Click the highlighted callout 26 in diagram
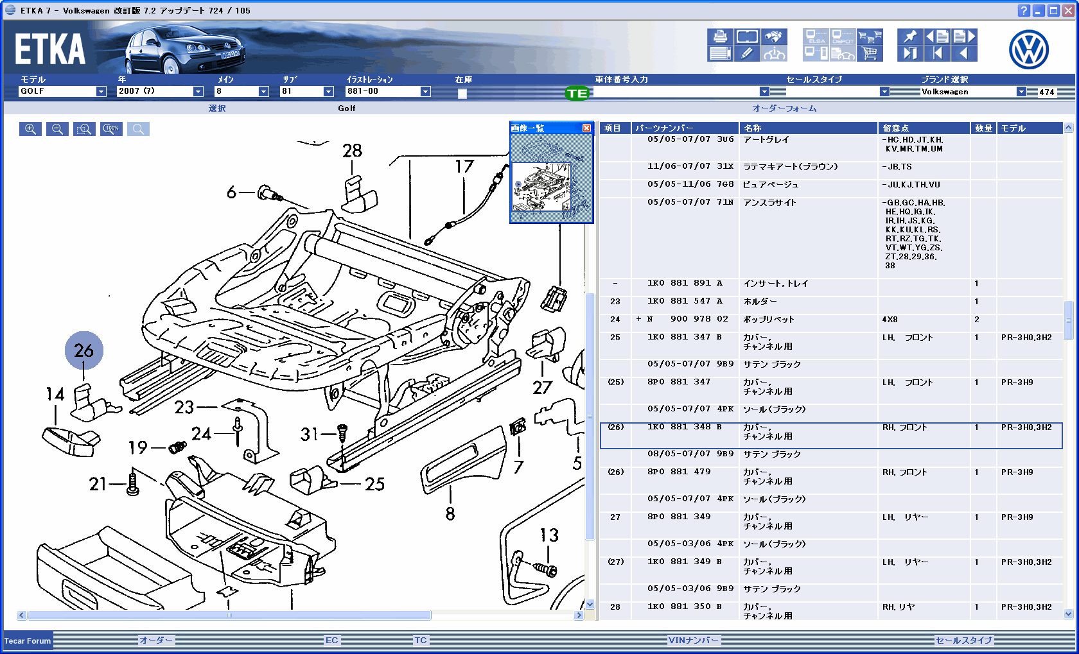 [x=84, y=350]
